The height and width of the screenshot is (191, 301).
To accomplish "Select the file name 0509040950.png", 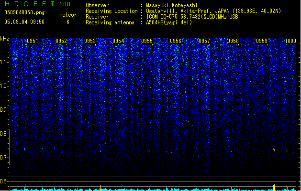I will coord(24,12).
